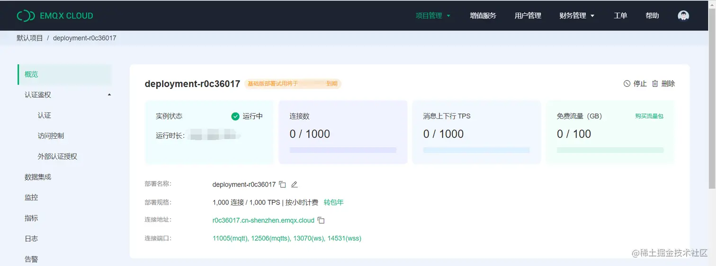Open the 项目管理 dropdown menu
716x266 pixels.
click(433, 16)
